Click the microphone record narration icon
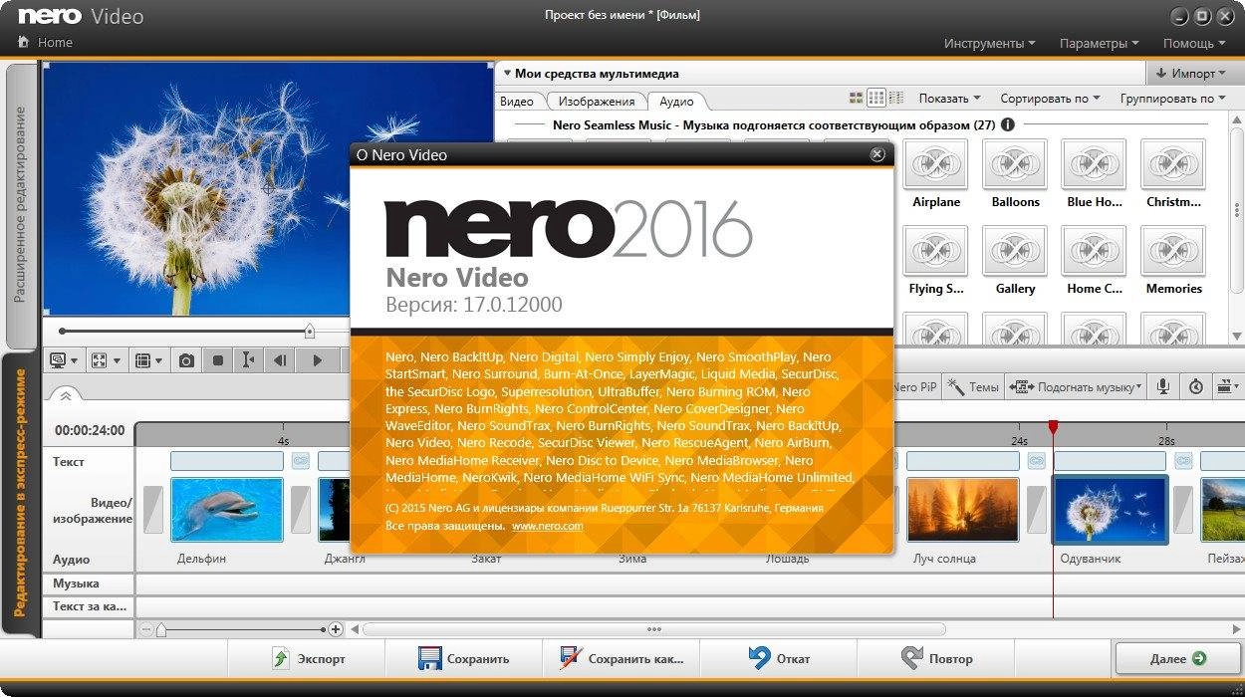The width and height of the screenshot is (1245, 697). [x=1162, y=386]
